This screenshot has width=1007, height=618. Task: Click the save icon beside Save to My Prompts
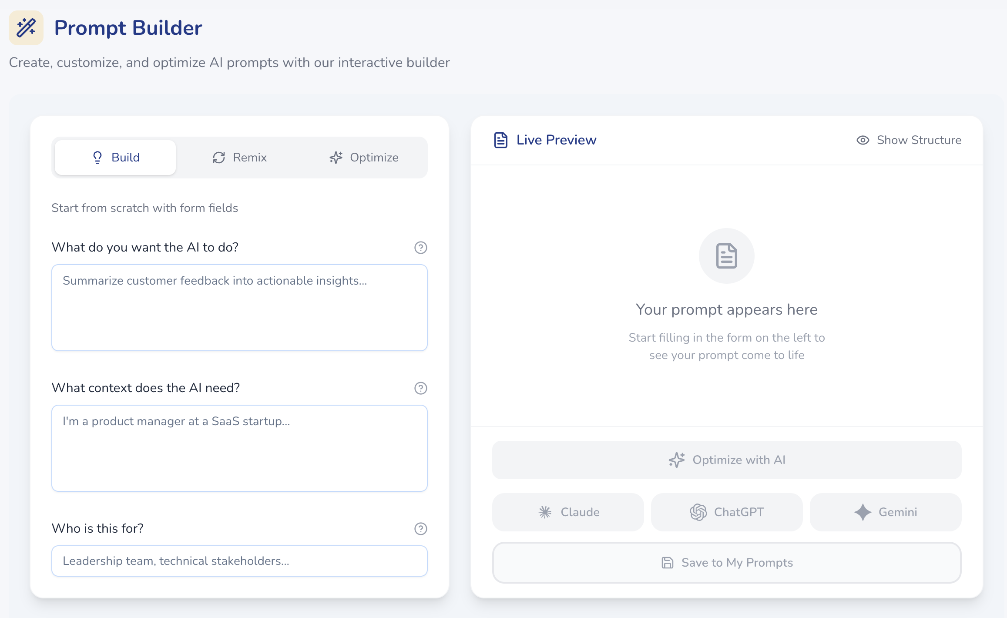pyautogui.click(x=667, y=562)
